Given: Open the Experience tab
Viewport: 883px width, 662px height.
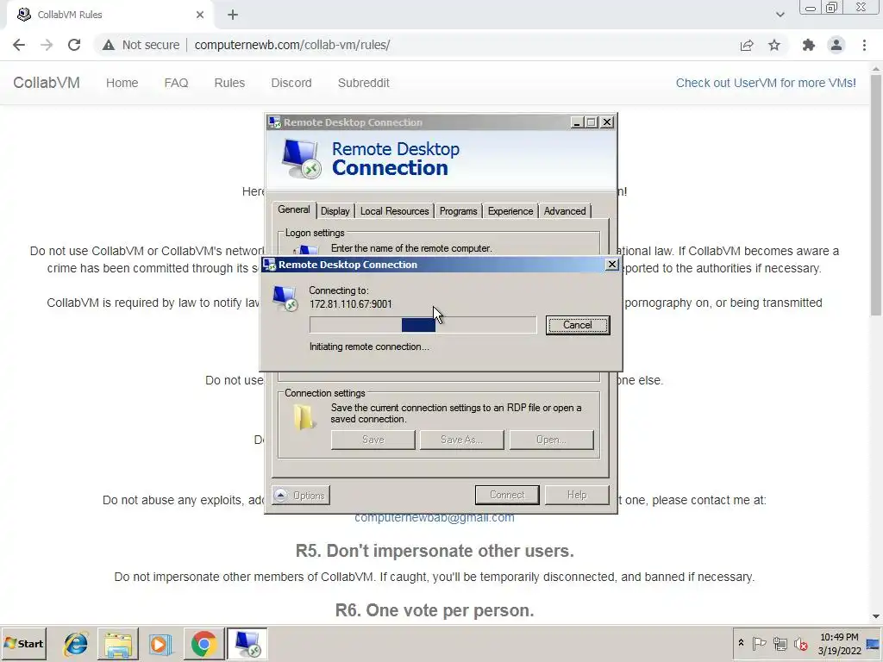Looking at the screenshot, I should click(510, 211).
